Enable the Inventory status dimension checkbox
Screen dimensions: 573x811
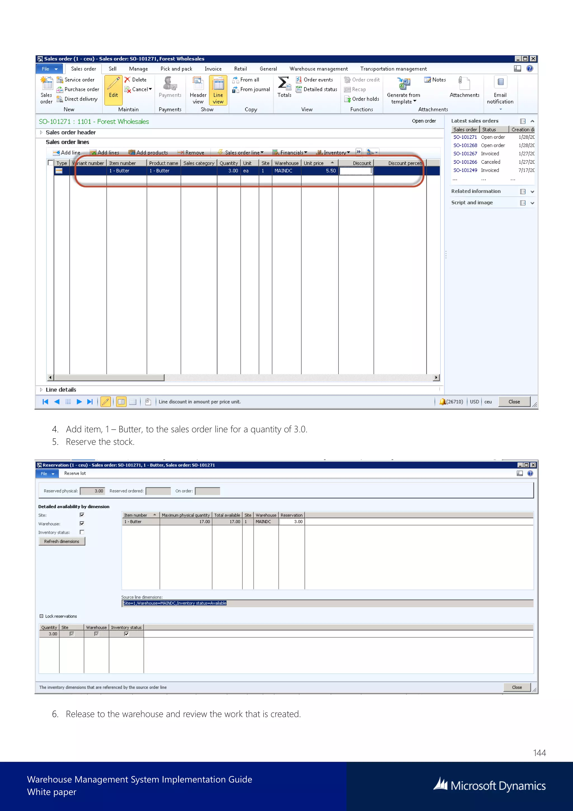(82, 532)
